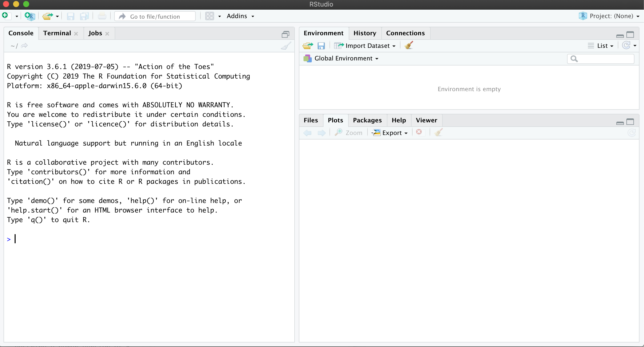Open the Import Dataset dropdown
Image resolution: width=644 pixels, height=347 pixels.
[x=365, y=46]
